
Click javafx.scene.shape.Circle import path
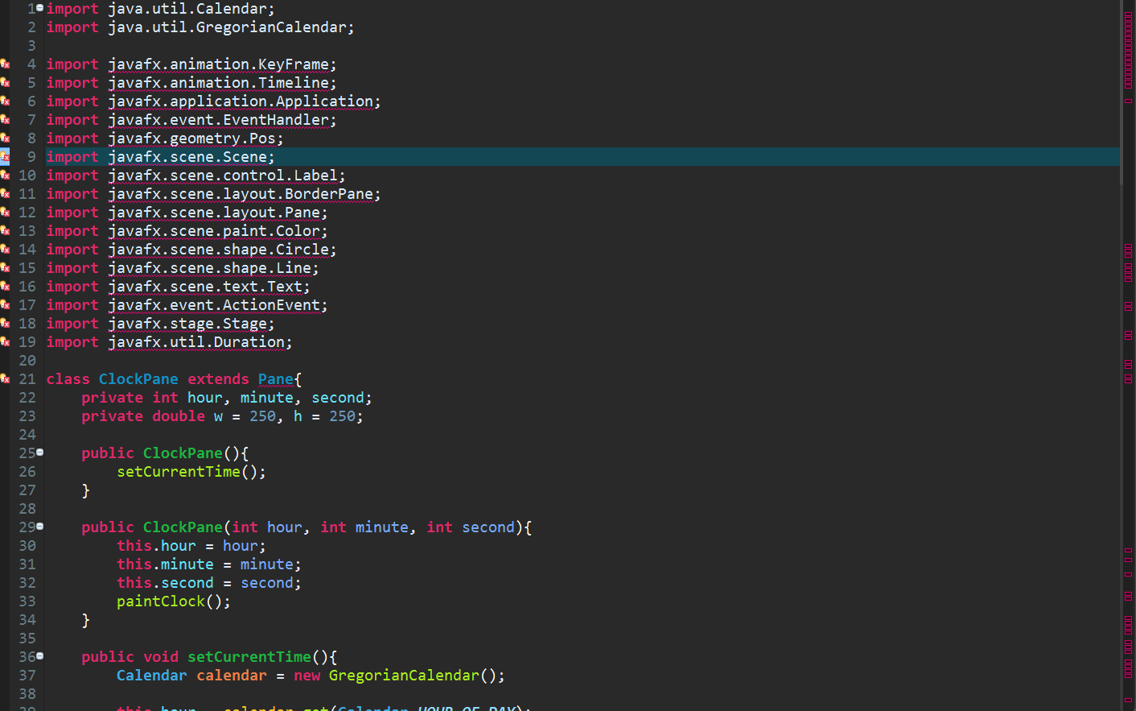[218, 250]
